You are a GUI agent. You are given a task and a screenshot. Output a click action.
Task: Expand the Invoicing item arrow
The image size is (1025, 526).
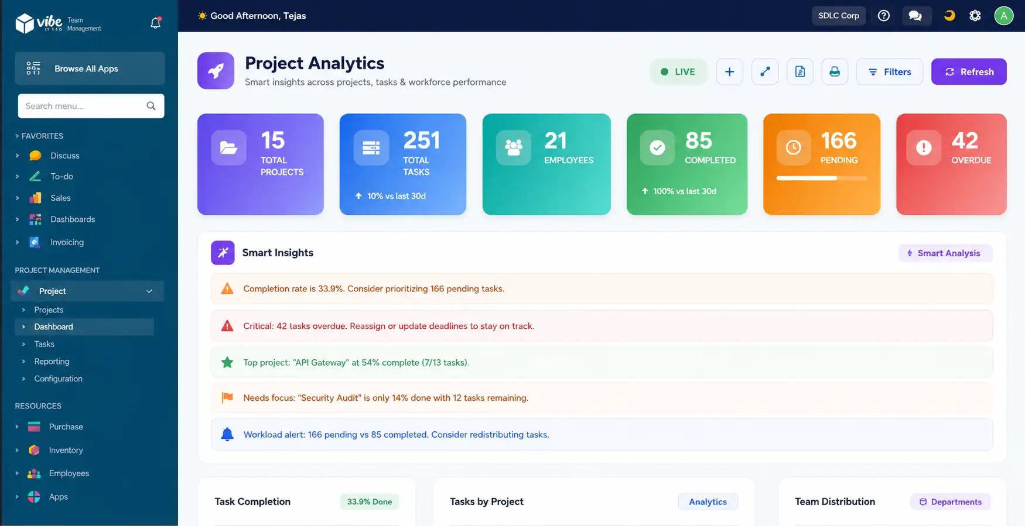[x=17, y=242]
